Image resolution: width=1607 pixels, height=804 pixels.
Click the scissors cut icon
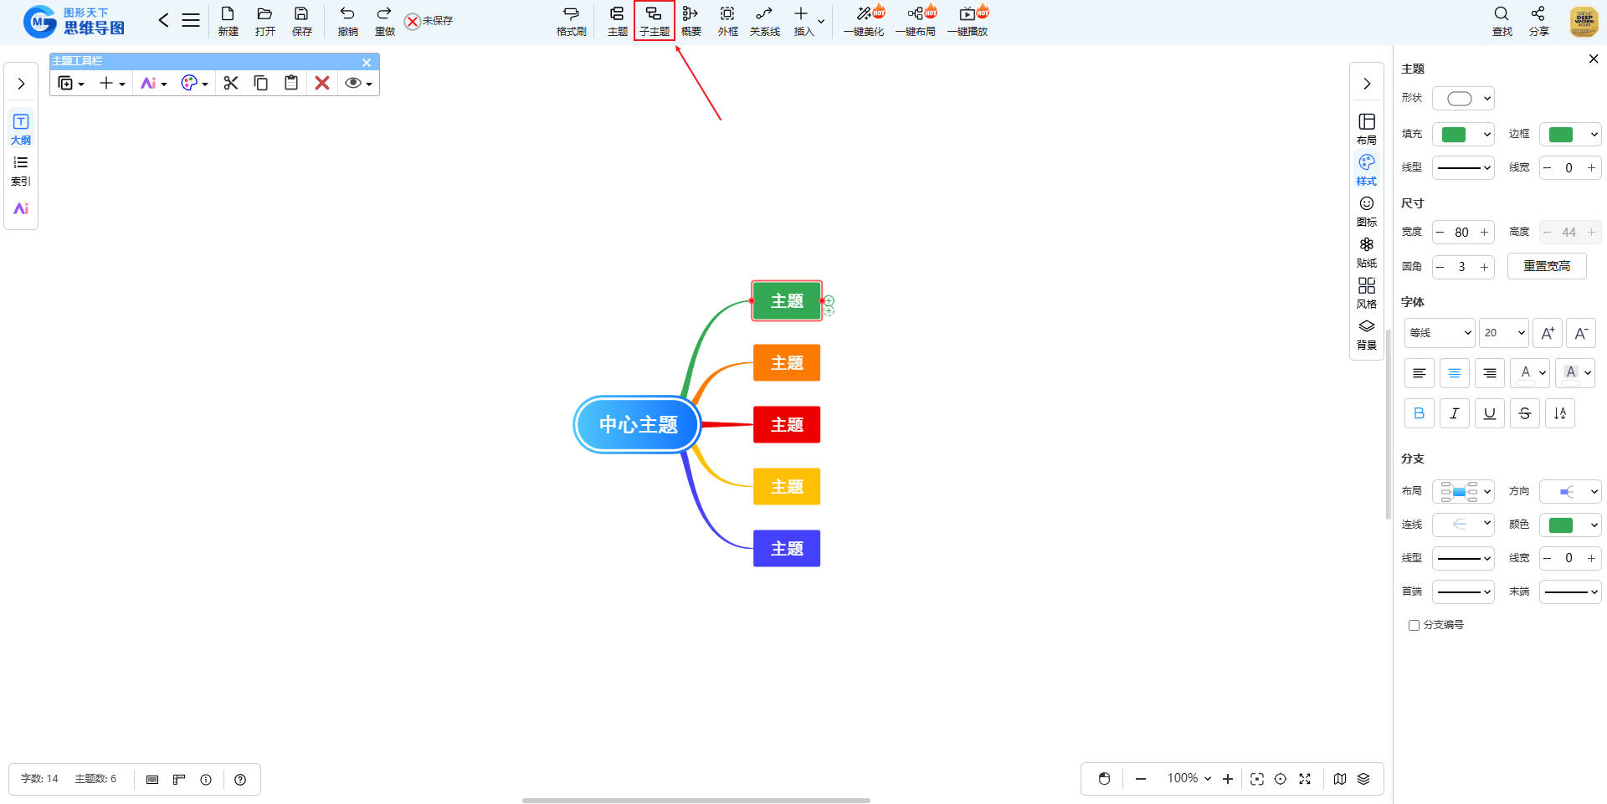[231, 83]
